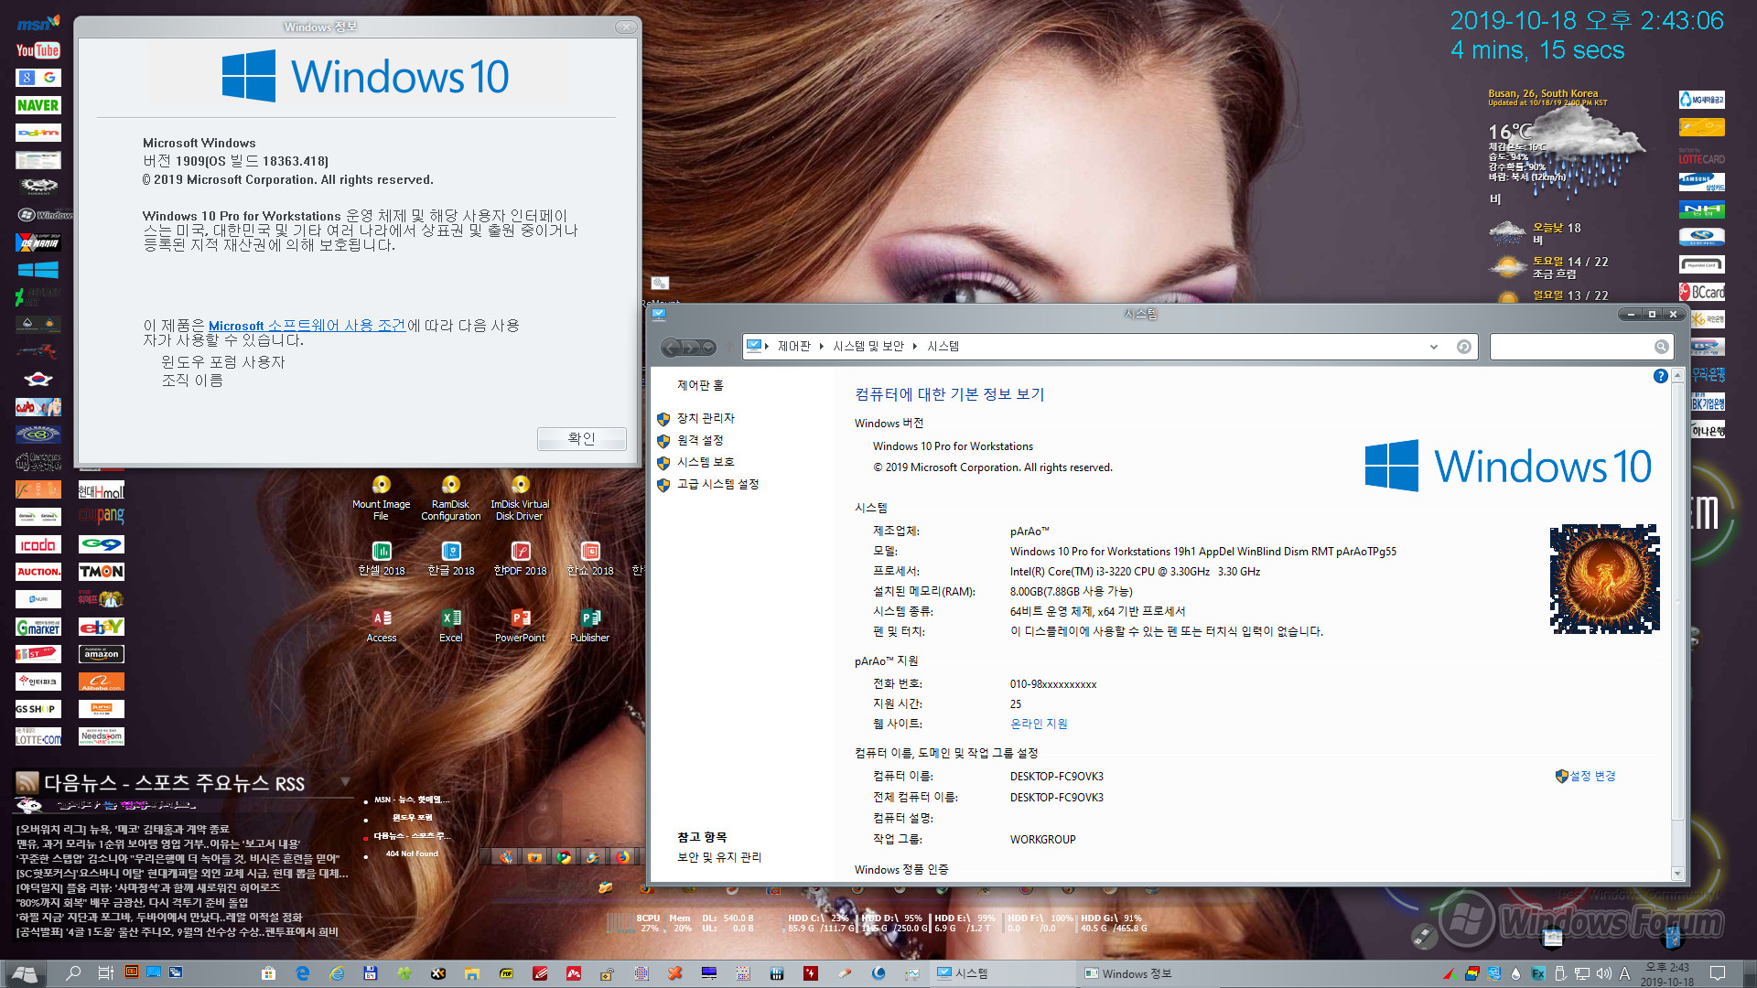Screen dimensions: 1757x988
Task: Open the ImDisk Virtual Disk Driver icon
Action: [520, 497]
